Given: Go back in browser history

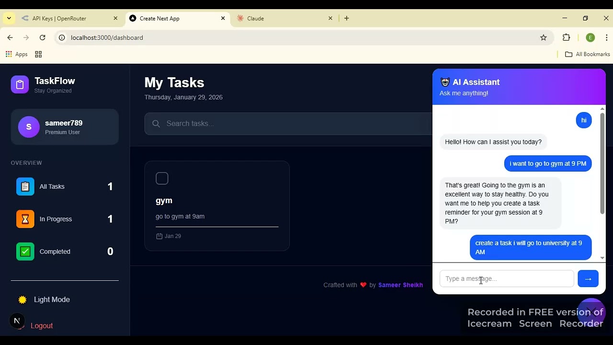Looking at the screenshot, I should 10,37.
